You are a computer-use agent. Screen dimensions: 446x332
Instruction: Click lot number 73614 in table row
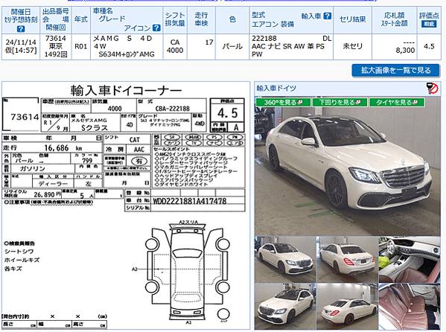pos(56,39)
